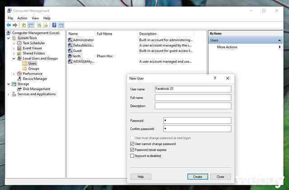Click the Groups folder icon
This screenshot has height=190, width=289.
click(x=24, y=69)
